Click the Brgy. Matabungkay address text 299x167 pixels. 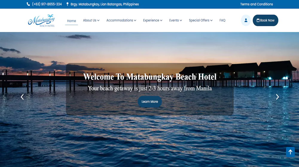(x=105, y=4)
